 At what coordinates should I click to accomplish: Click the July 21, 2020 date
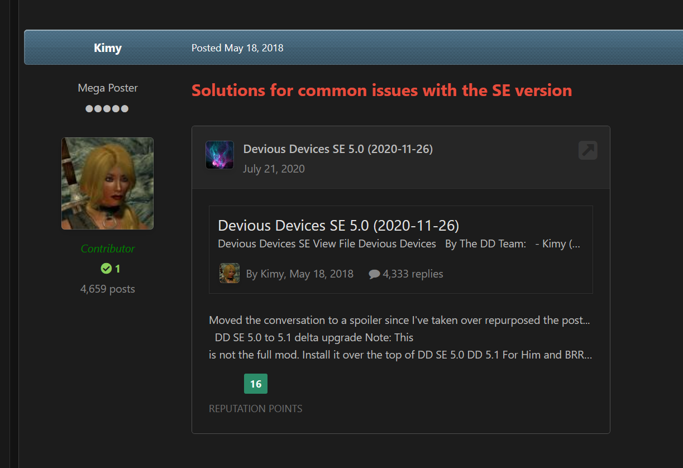[x=274, y=169]
